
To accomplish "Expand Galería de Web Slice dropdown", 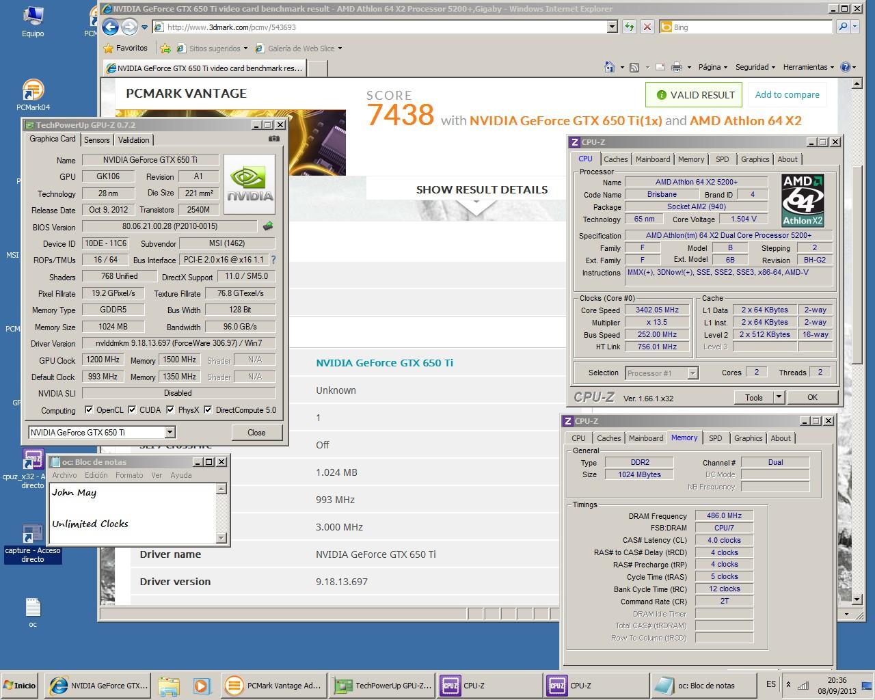I will tap(340, 49).
